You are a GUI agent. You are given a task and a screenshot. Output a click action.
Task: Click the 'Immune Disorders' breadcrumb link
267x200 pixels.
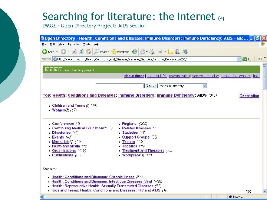point(136,95)
